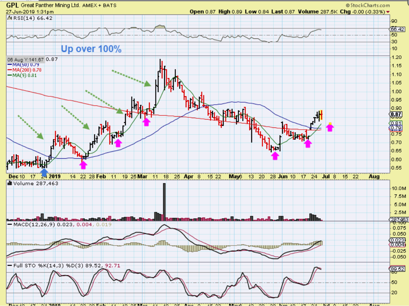Viewport: 409px width, 306px height.
Task: Click the 1.20 price axis label
Action: pyautogui.click(x=396, y=58)
